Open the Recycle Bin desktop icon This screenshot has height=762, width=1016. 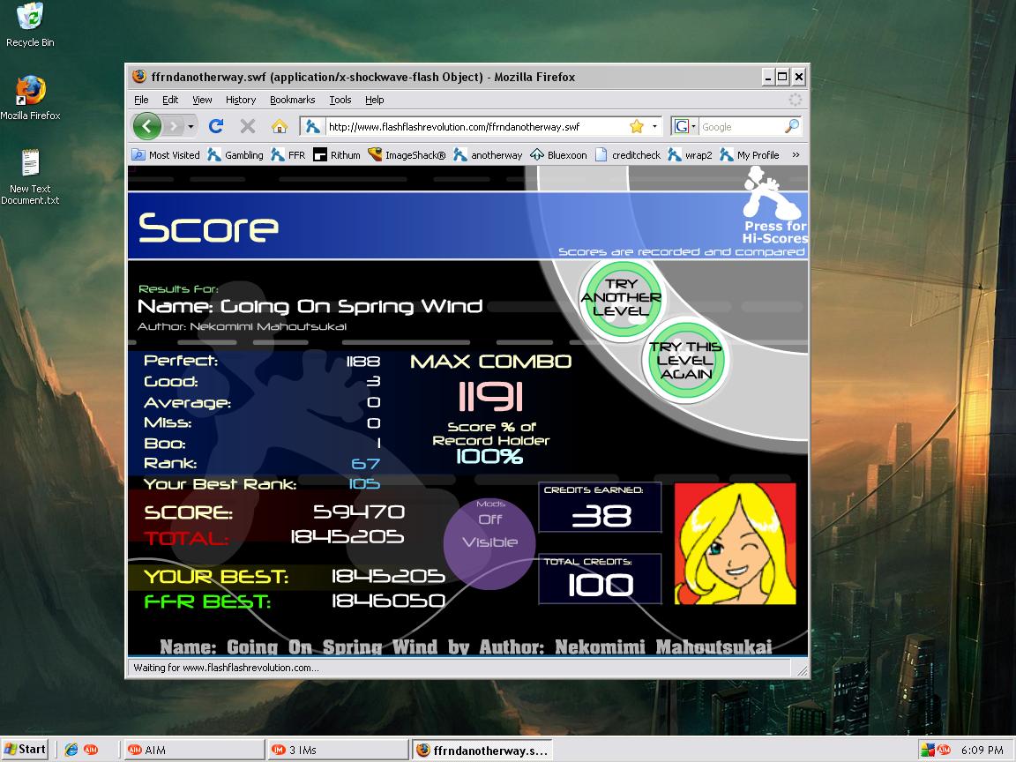coord(30,26)
